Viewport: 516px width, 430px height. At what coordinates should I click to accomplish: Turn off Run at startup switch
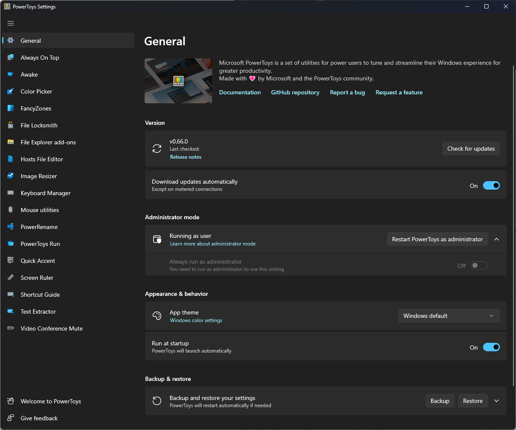pos(491,347)
